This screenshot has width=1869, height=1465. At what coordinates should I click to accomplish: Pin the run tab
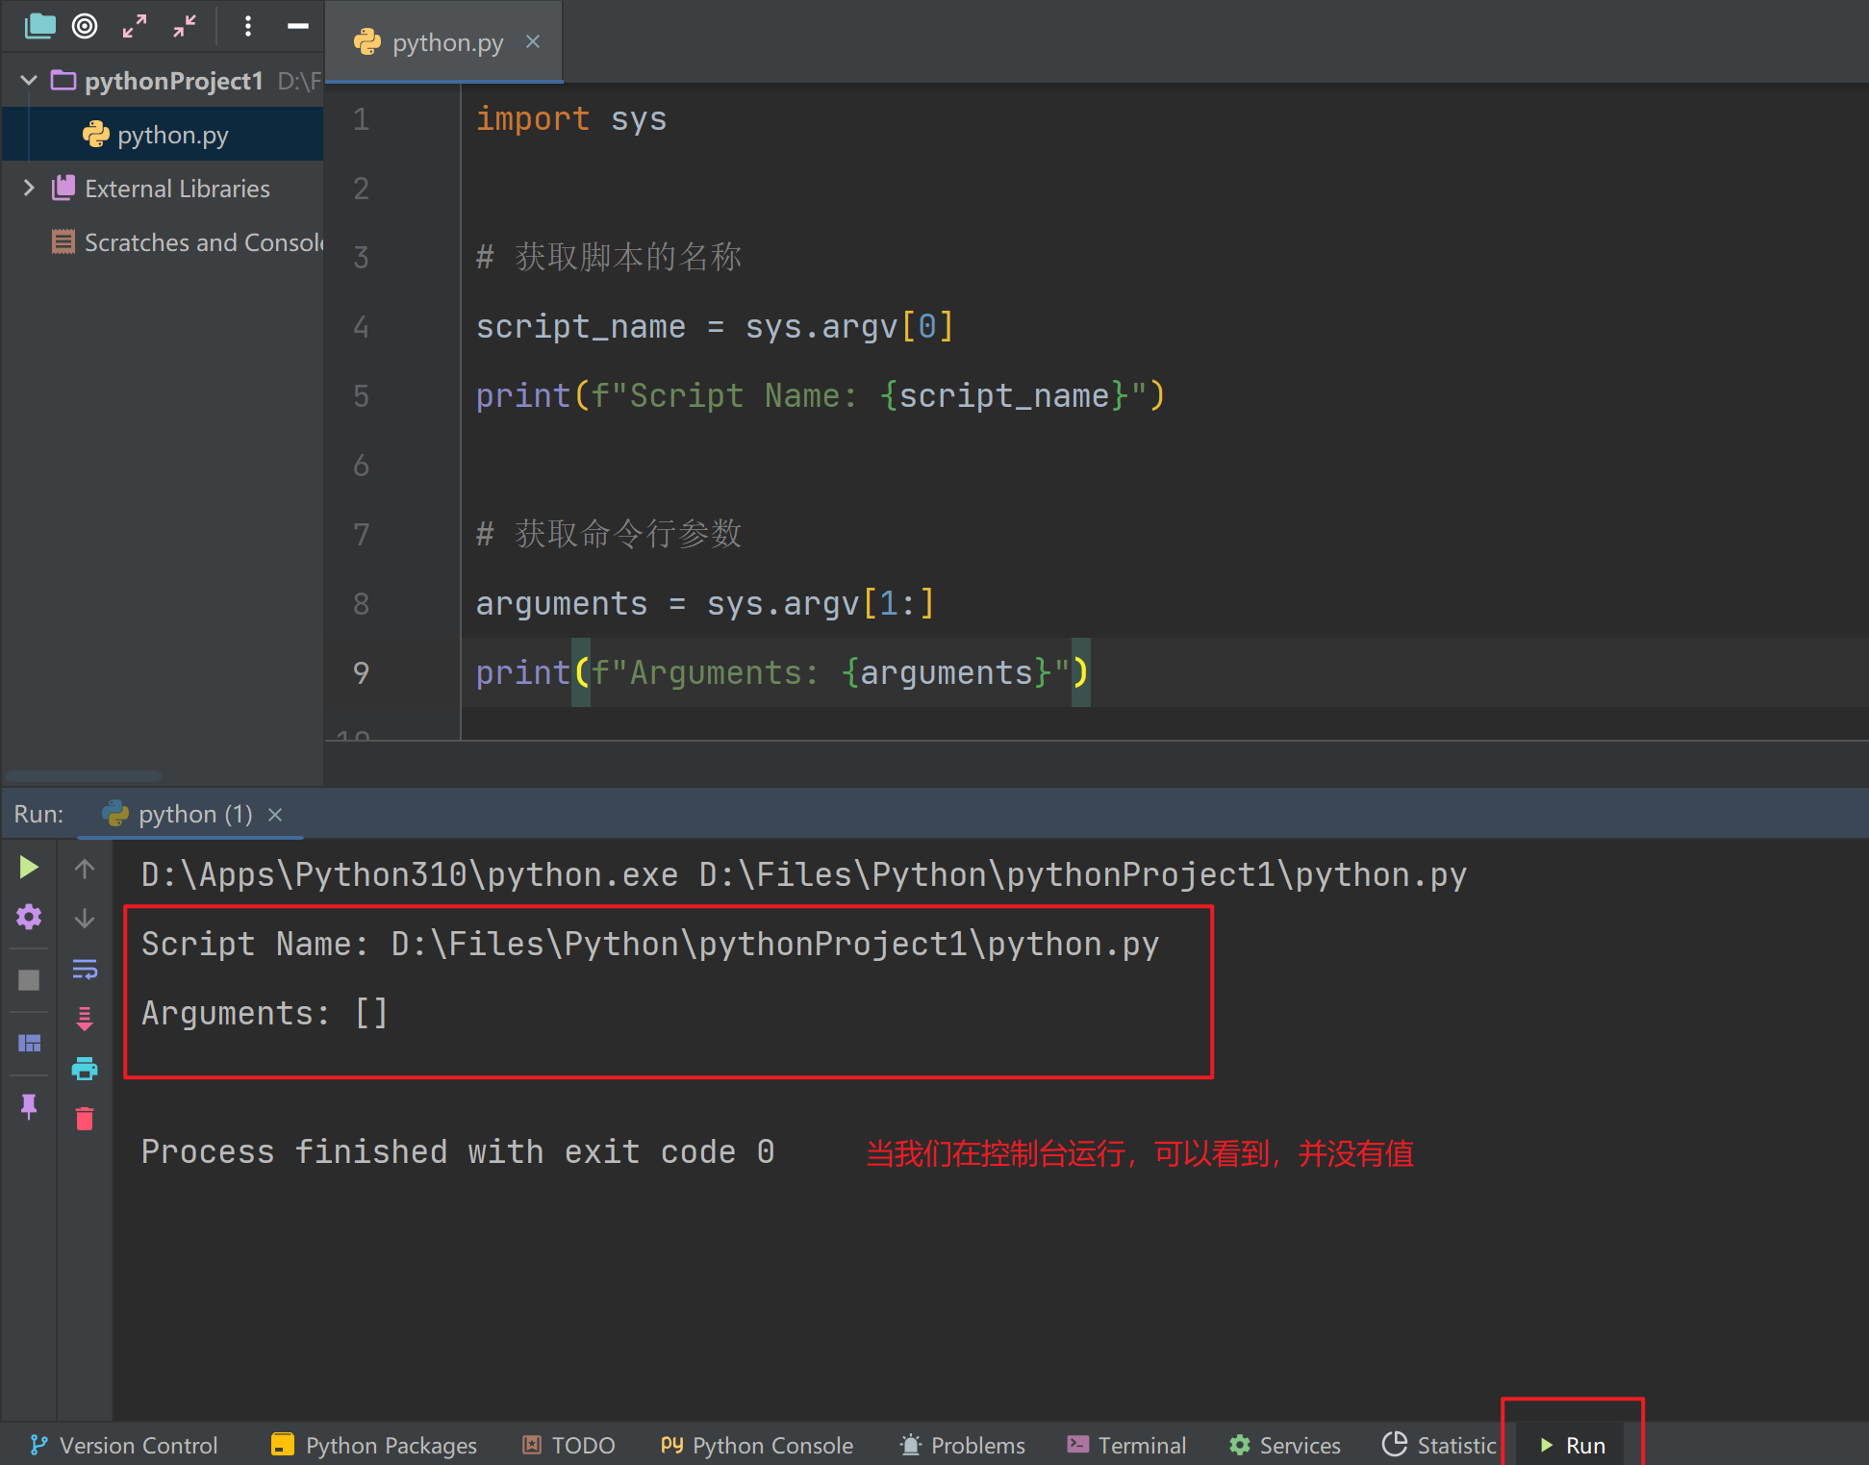coord(29,1107)
